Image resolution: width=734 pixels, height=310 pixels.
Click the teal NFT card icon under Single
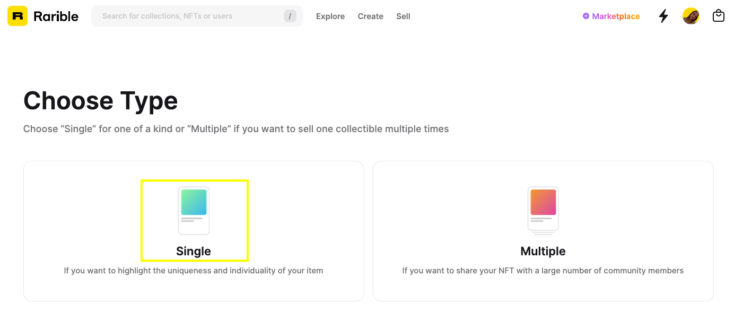(194, 210)
